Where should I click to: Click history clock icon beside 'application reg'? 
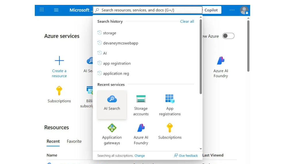[x=99, y=73]
